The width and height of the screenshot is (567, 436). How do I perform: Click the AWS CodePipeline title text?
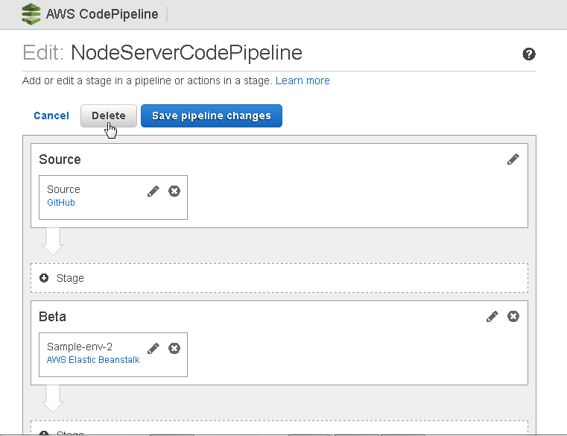click(x=102, y=14)
